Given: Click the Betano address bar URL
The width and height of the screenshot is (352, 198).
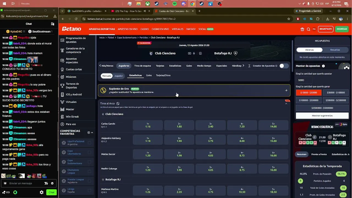Looking at the screenshot, I should [x=131, y=19].
